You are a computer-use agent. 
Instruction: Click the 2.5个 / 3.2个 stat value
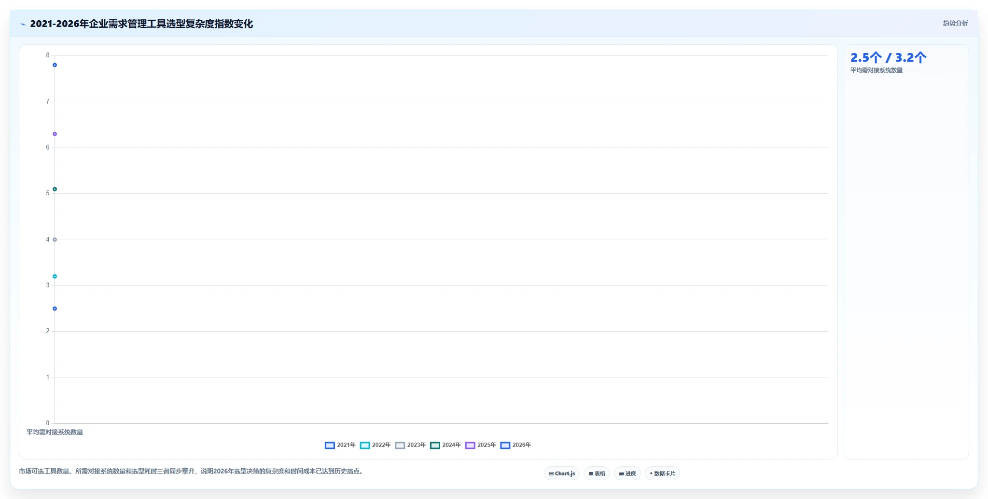tap(888, 58)
